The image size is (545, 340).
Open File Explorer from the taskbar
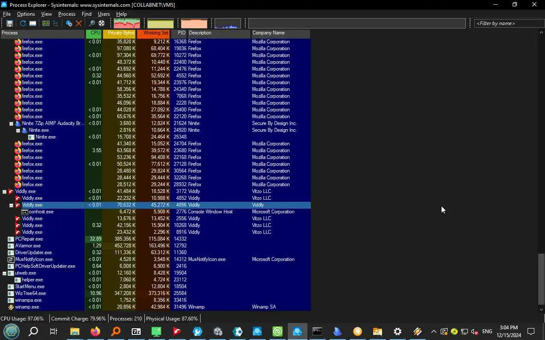point(75,331)
